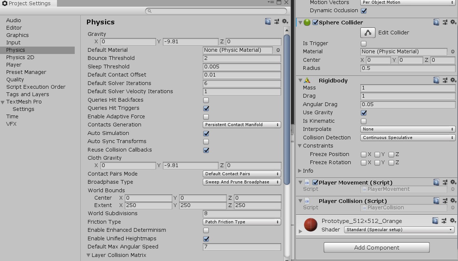Expand the Info foldout on the Rigidbody

coord(300,170)
